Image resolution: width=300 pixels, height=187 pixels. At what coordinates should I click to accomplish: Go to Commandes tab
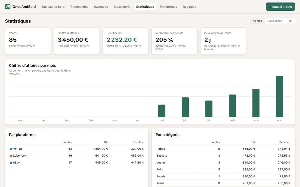point(79,7)
